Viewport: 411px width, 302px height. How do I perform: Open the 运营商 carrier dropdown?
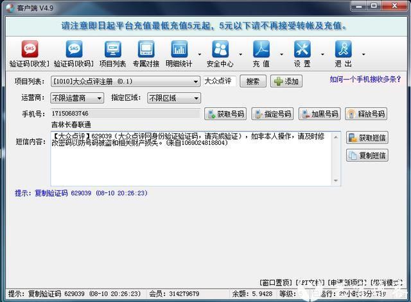(x=77, y=98)
